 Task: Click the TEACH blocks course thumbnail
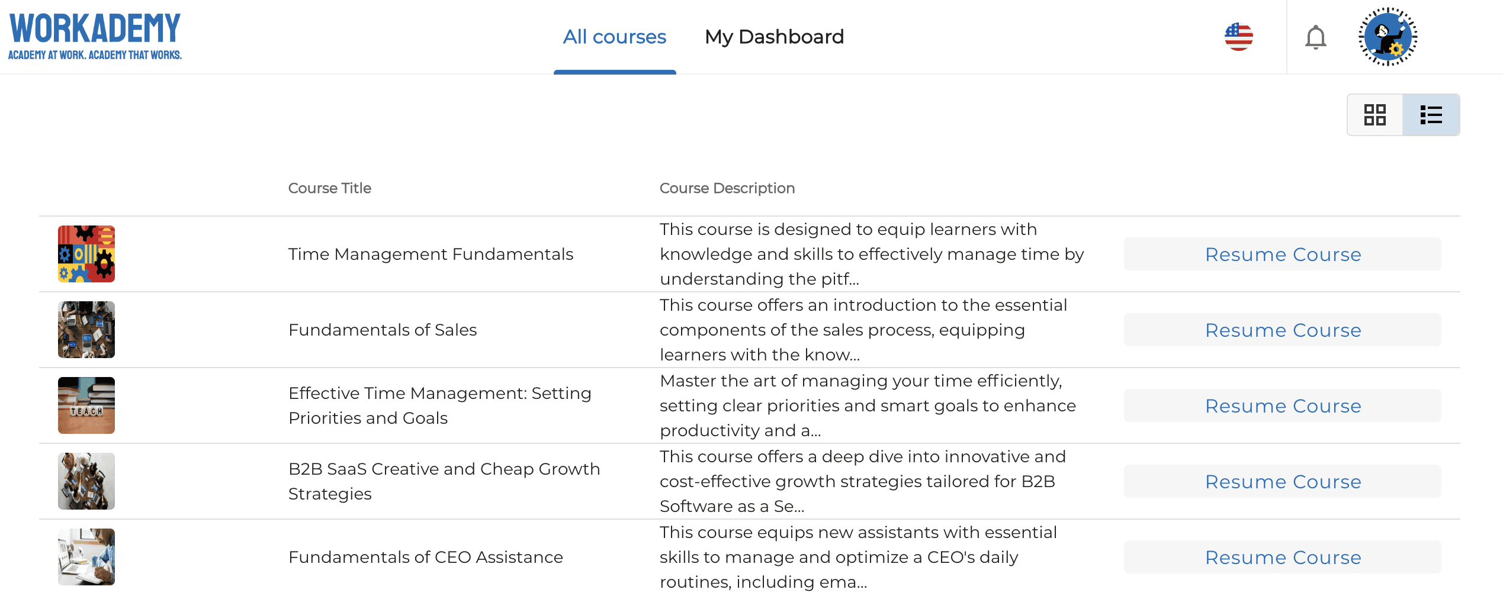click(x=86, y=405)
